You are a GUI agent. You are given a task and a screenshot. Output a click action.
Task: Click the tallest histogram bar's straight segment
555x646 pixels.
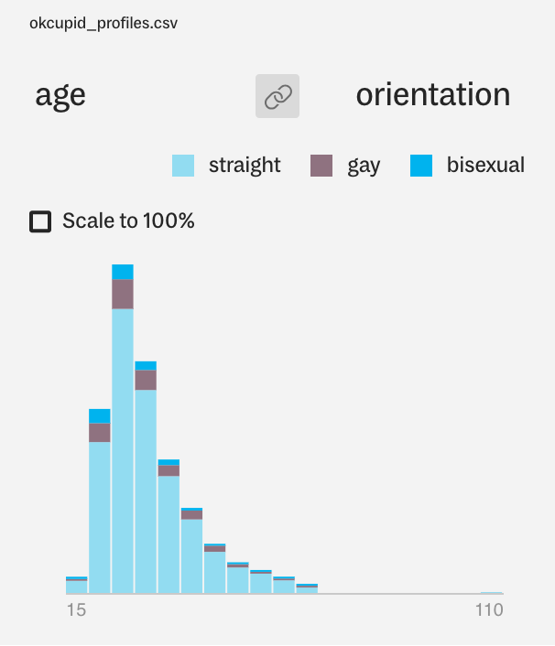click(x=123, y=448)
